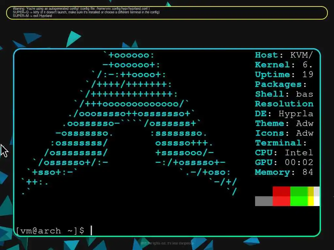The height and width of the screenshot is (250, 334).
Task: Click the dark yellow color block
Action: tap(311, 191)
